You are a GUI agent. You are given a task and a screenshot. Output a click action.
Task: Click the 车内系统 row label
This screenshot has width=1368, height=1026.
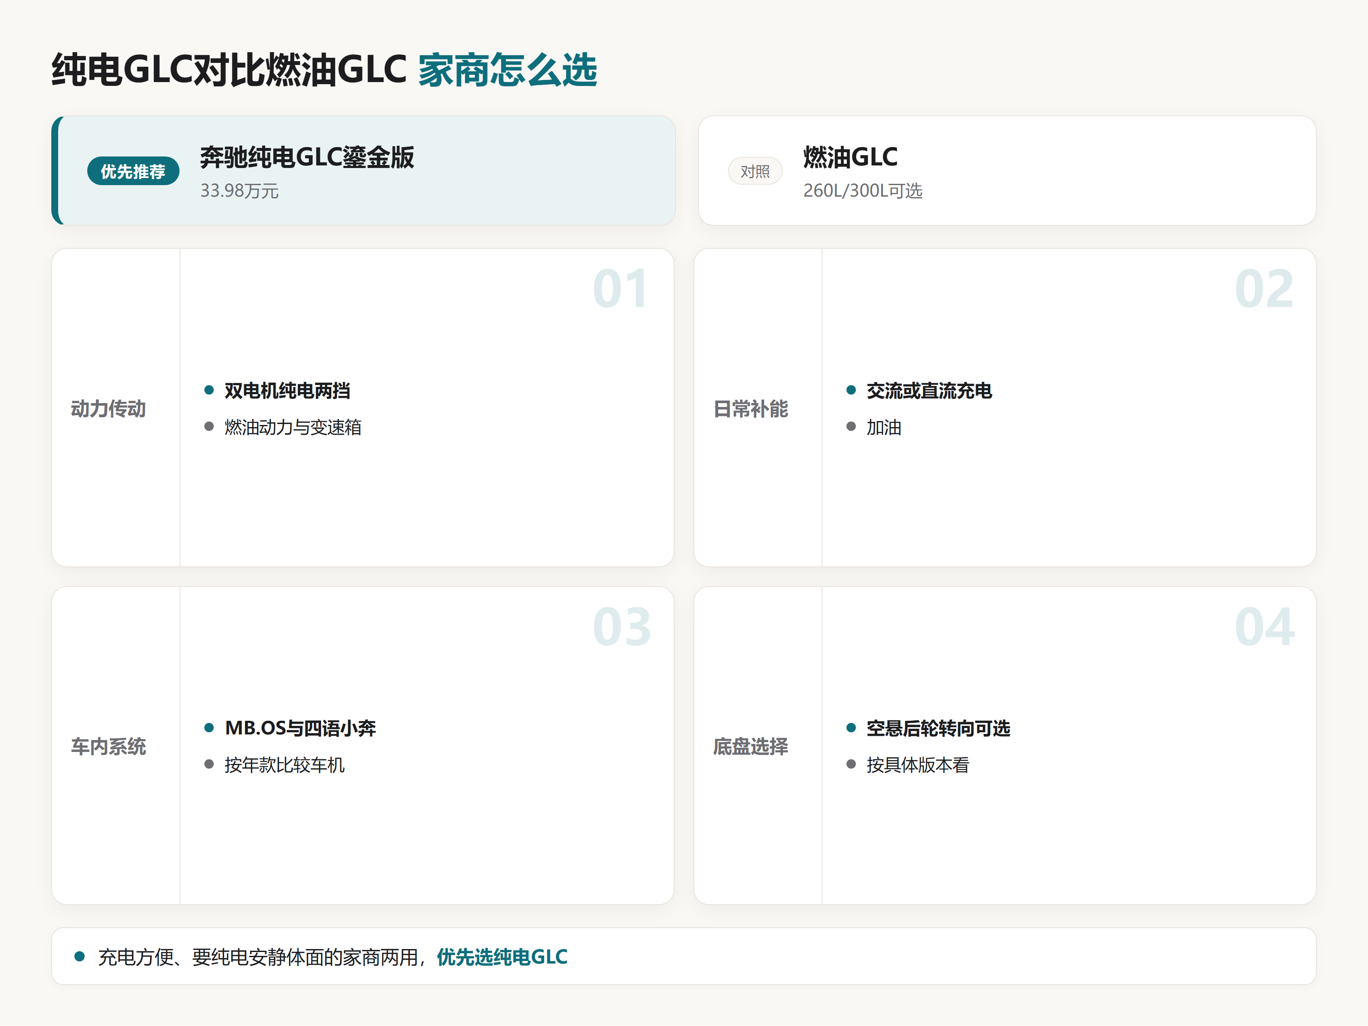pyautogui.click(x=108, y=746)
